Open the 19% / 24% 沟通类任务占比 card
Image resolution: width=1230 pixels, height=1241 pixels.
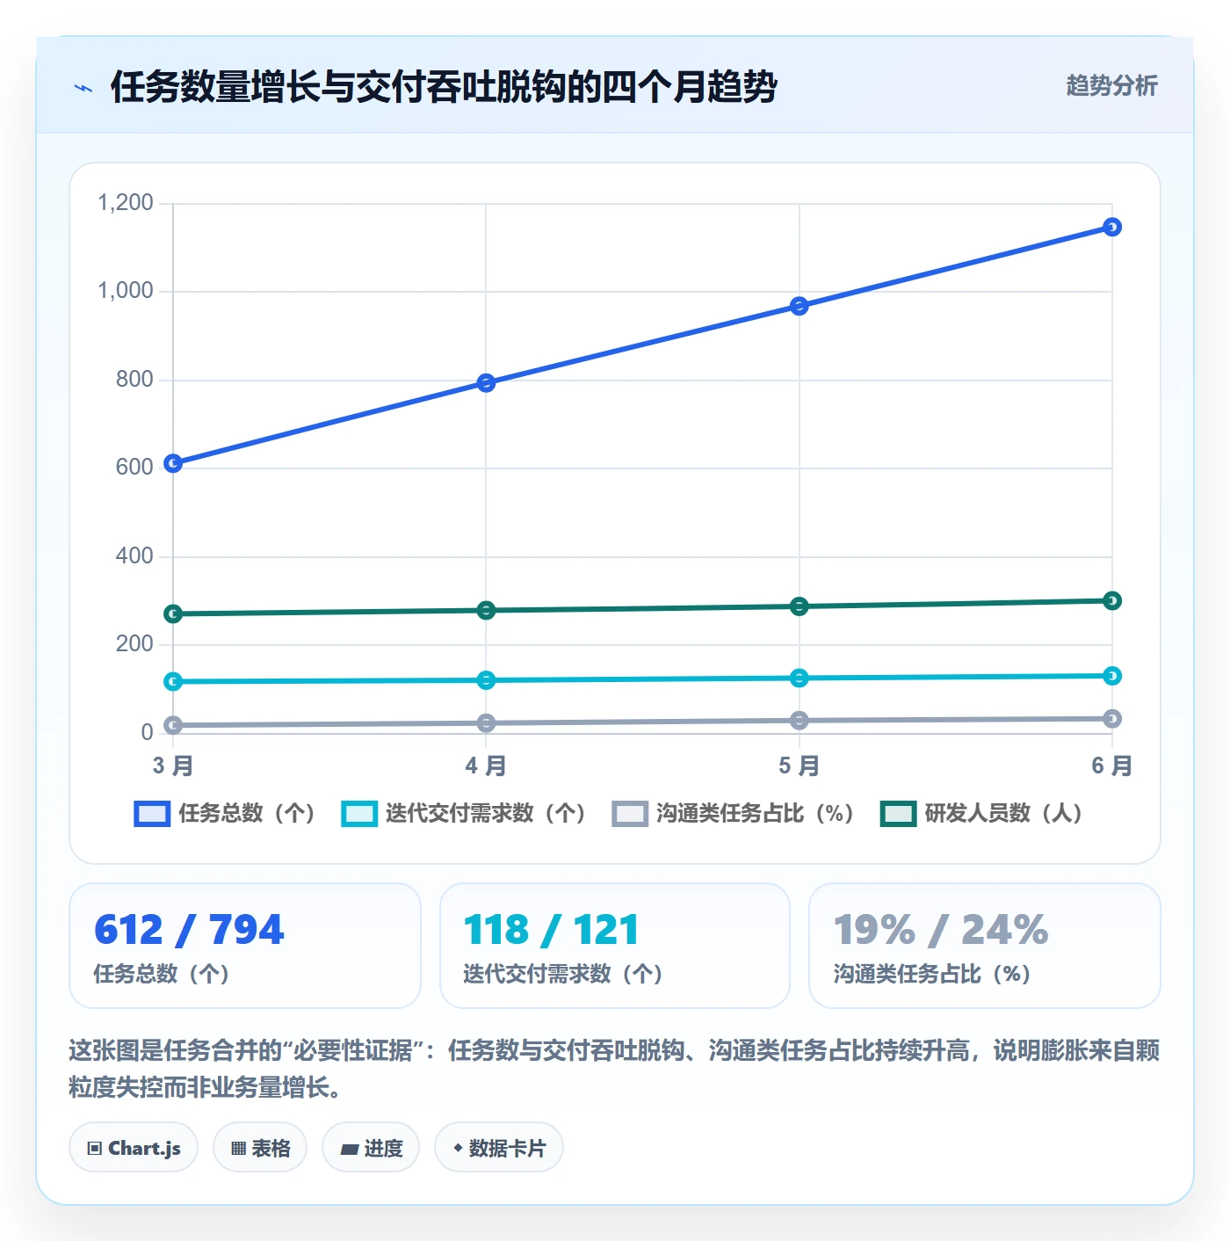click(x=984, y=946)
